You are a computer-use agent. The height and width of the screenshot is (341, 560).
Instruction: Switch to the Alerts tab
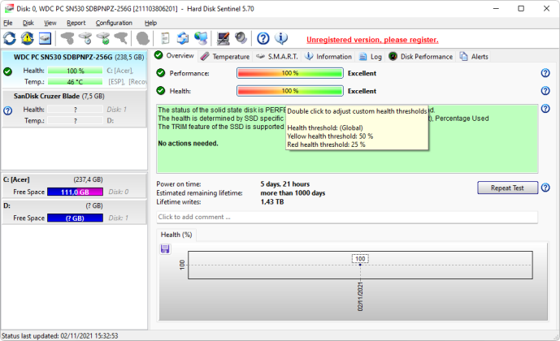pyautogui.click(x=474, y=56)
